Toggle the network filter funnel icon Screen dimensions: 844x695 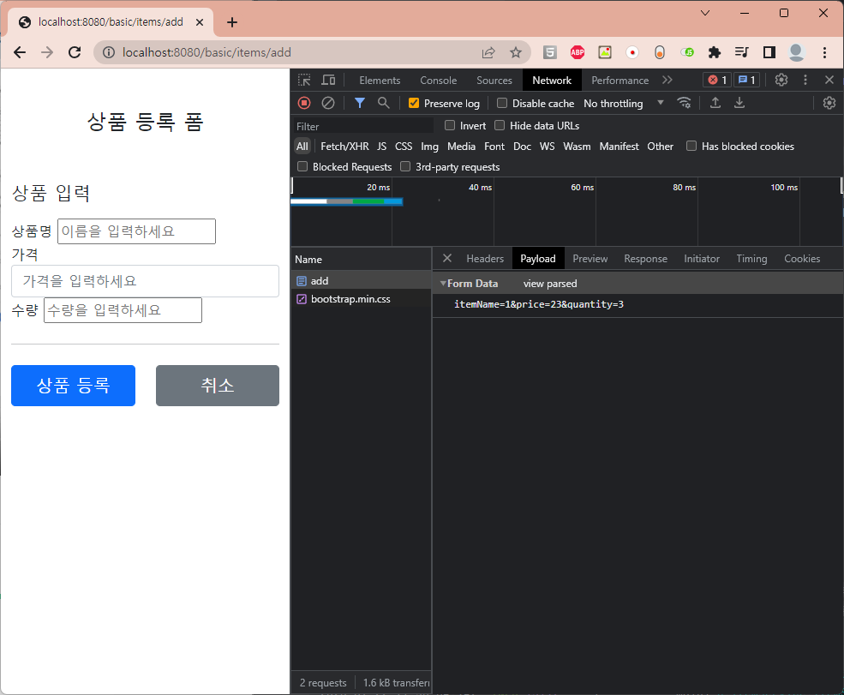tap(360, 103)
